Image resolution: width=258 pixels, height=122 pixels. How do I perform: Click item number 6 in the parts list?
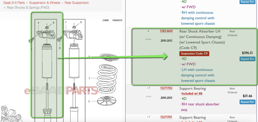(148, 31)
